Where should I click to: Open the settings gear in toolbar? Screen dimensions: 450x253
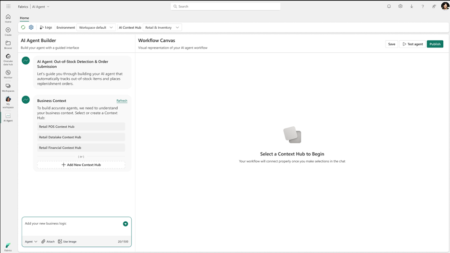tap(31, 27)
